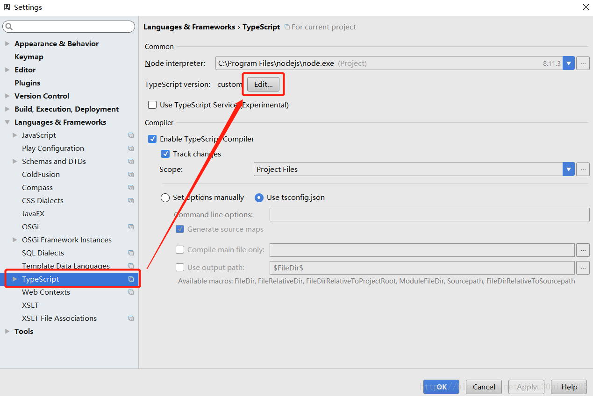
Task: Click the project-scope icon next to Web Contexts
Action: click(x=131, y=292)
